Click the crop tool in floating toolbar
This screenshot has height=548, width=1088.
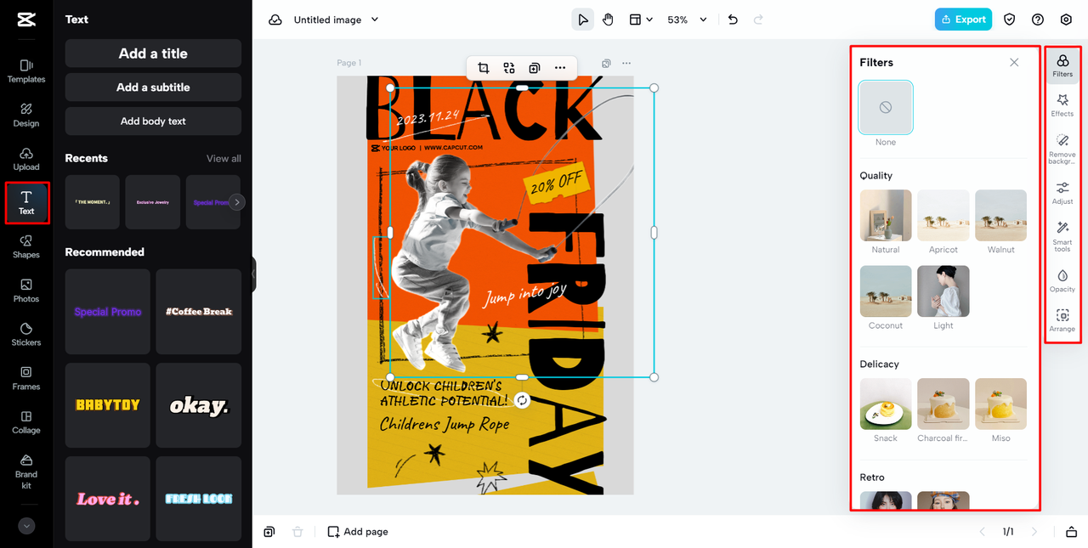[484, 68]
